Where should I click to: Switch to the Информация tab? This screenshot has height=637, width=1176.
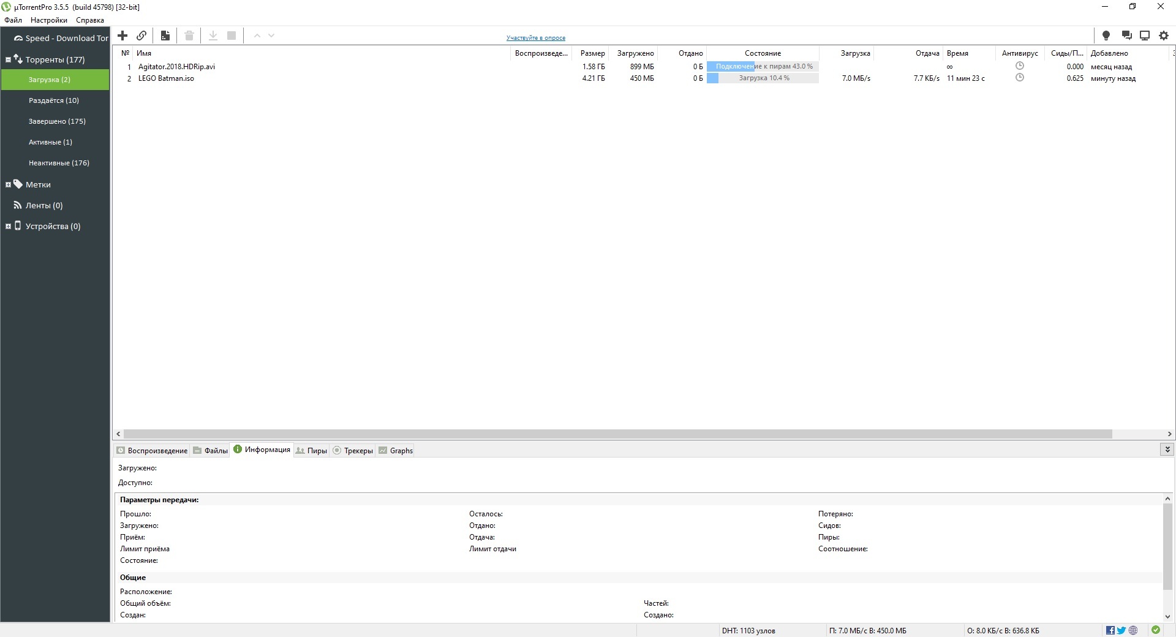pyautogui.click(x=262, y=450)
